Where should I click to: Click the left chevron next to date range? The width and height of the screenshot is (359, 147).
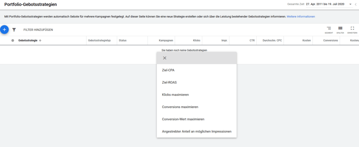point(356,4)
